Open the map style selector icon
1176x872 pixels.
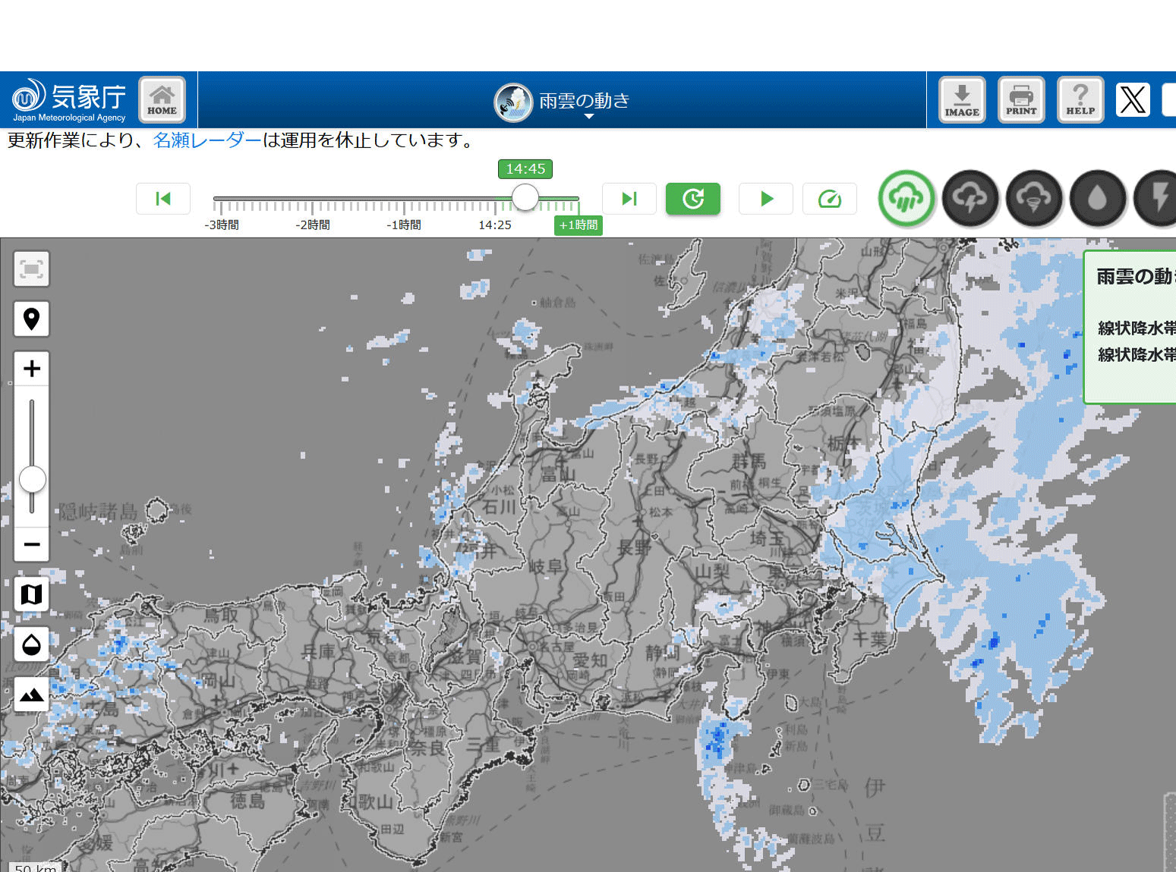click(x=31, y=594)
